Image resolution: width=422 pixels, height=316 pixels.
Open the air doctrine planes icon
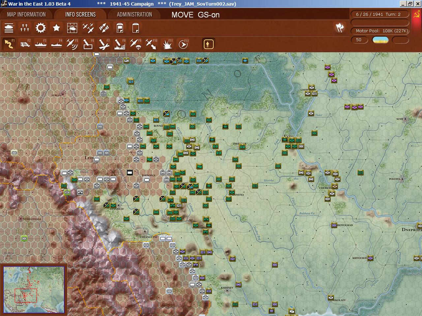tap(88, 28)
